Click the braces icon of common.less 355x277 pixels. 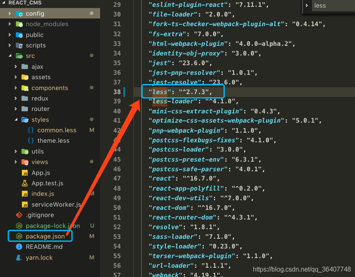click(31, 130)
